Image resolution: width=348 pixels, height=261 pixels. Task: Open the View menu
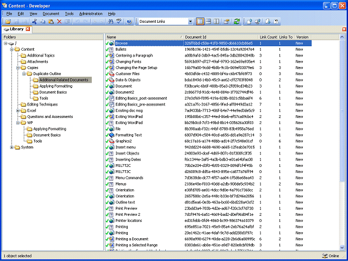coord(33,14)
